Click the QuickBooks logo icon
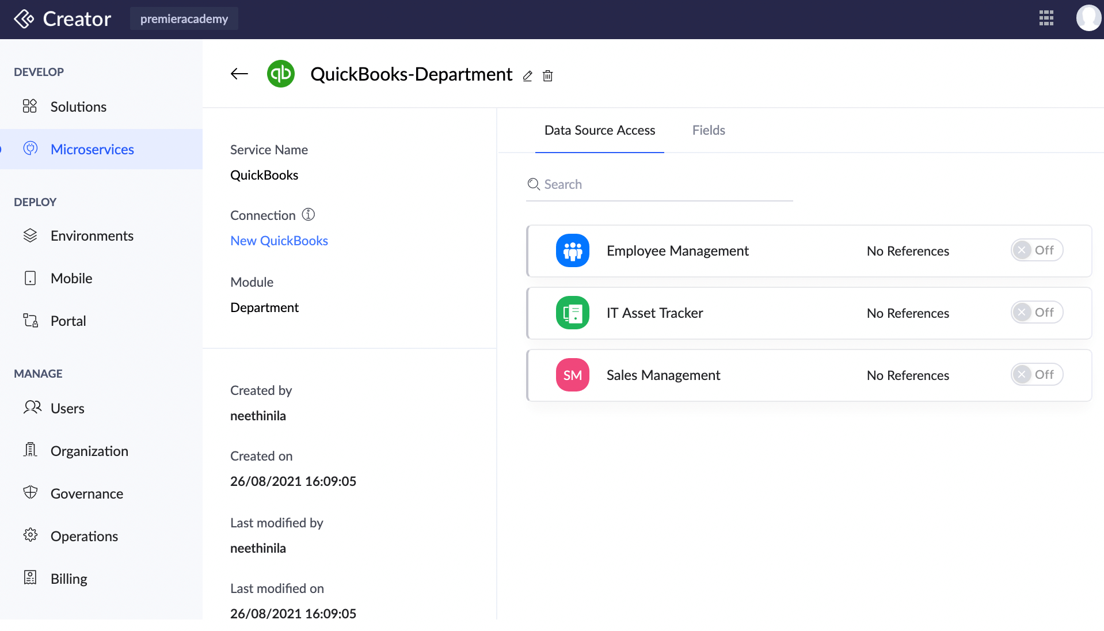 tap(281, 74)
